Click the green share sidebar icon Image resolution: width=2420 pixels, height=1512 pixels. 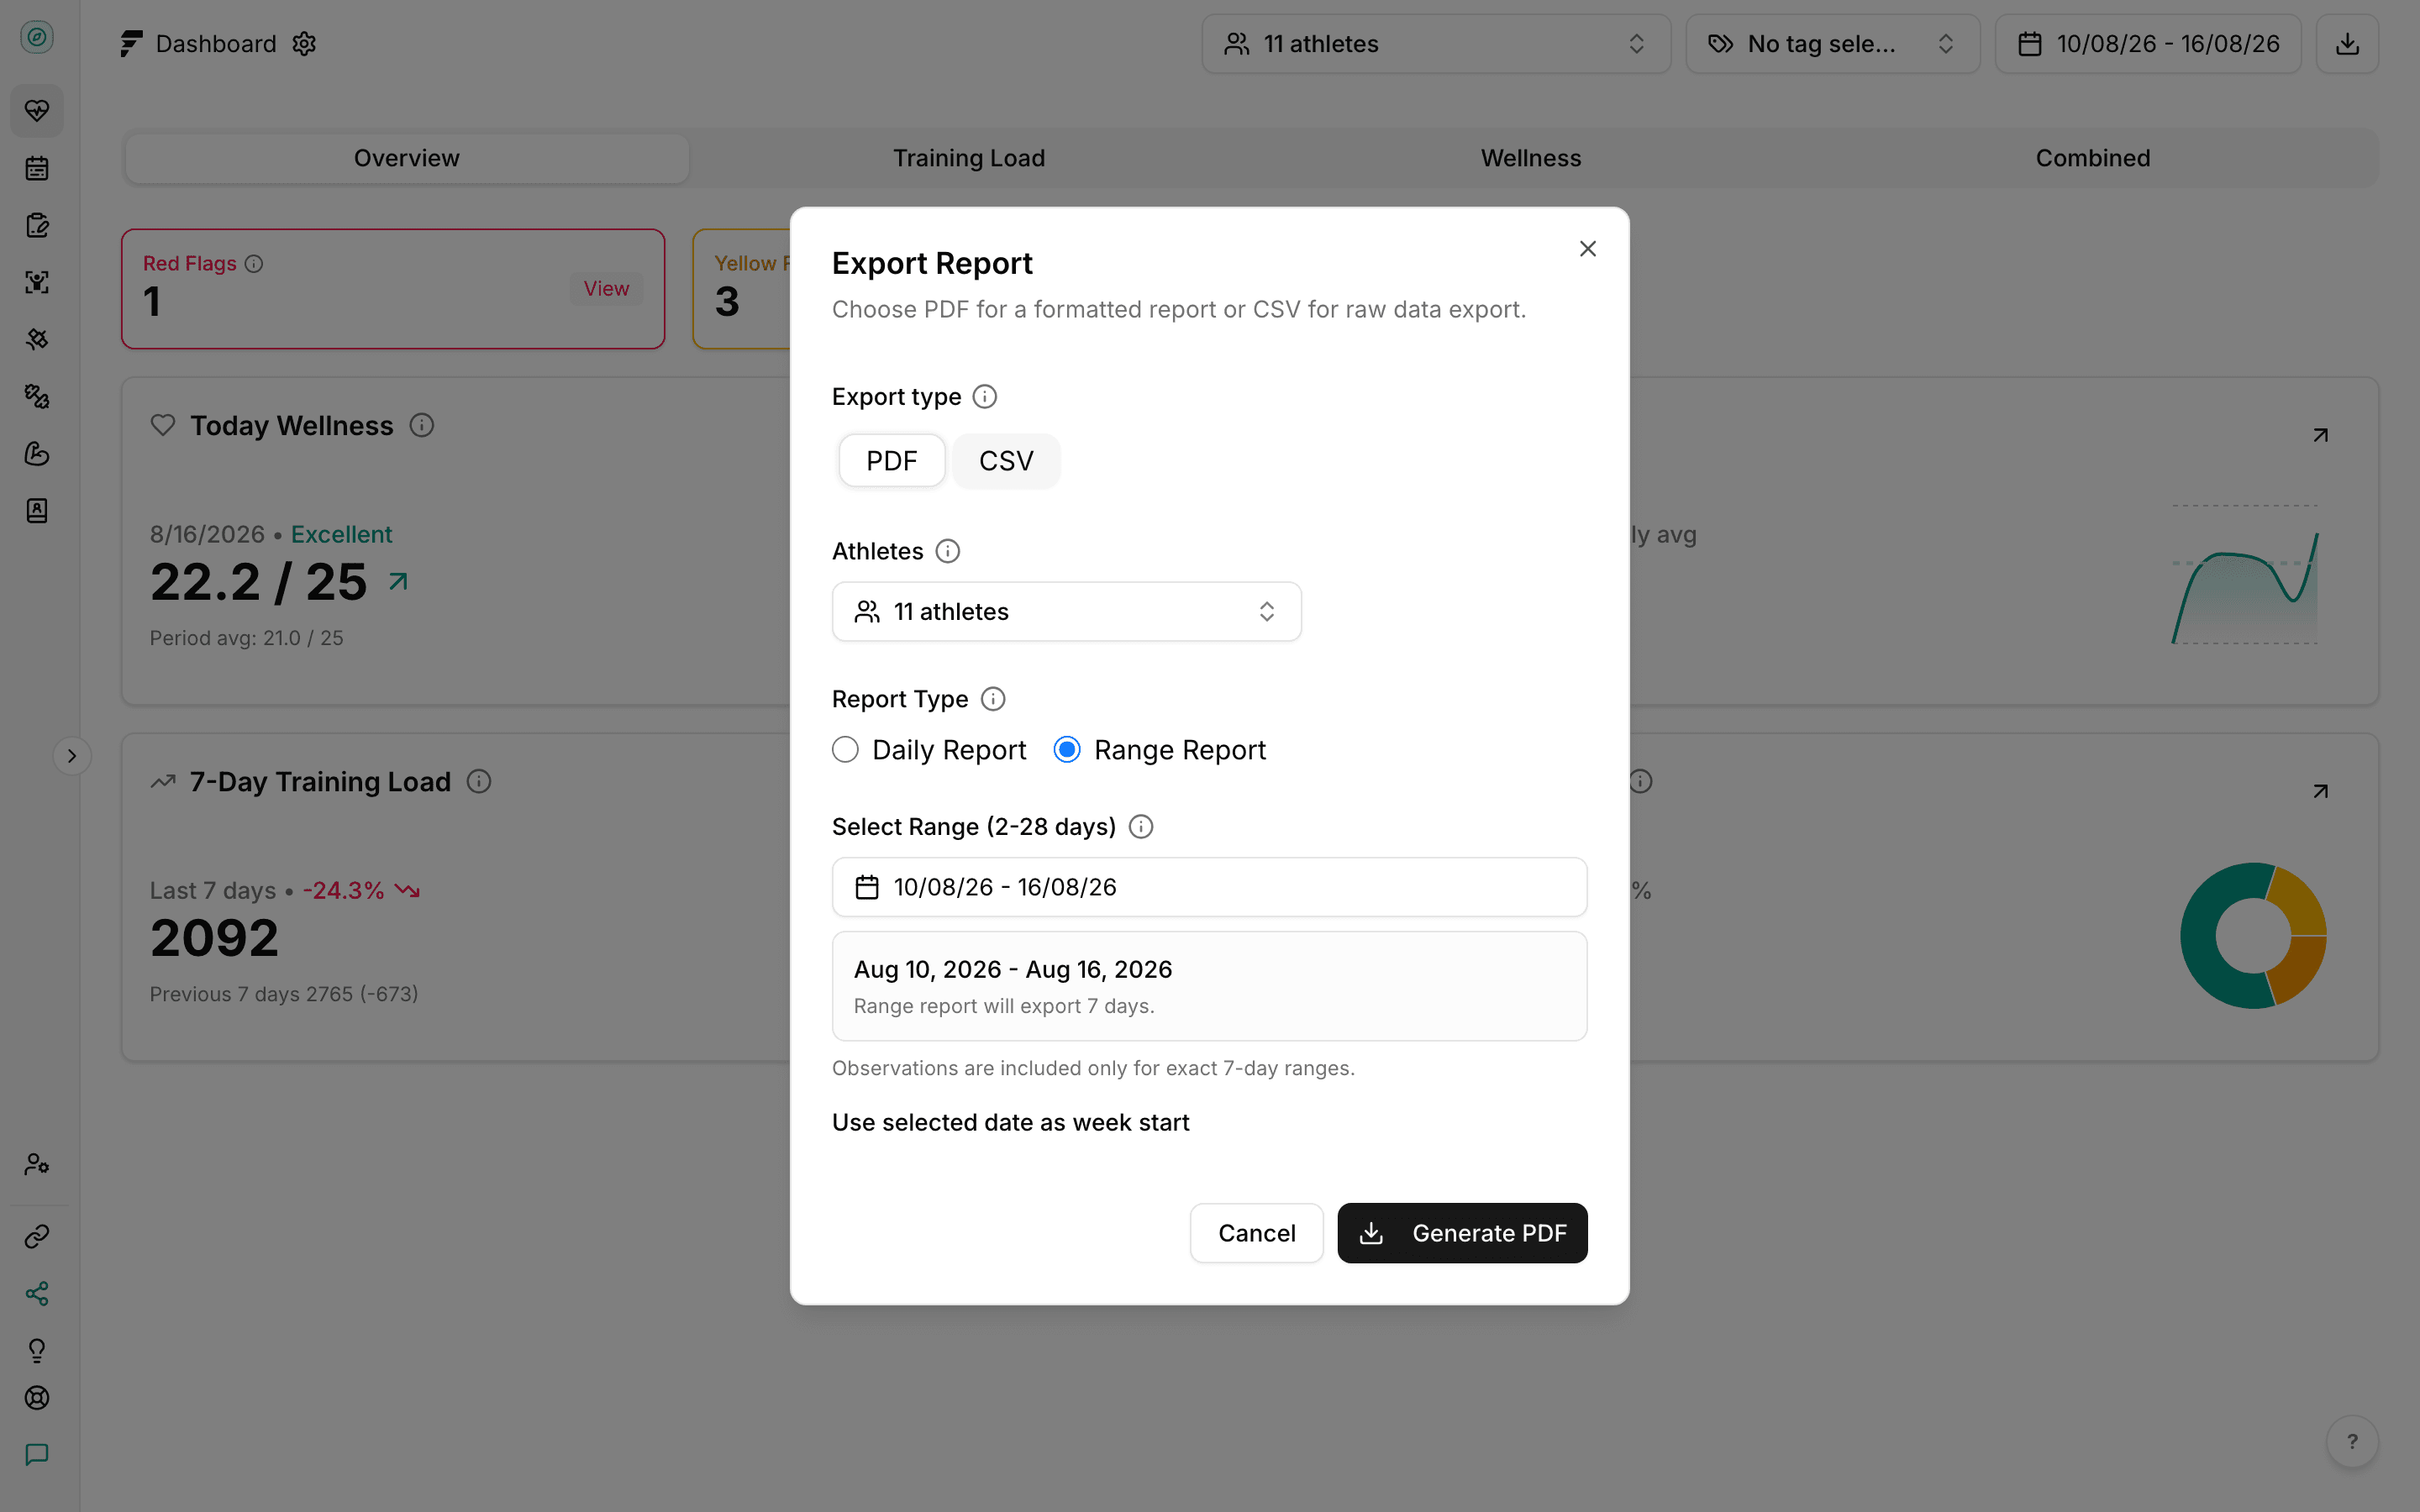tap(37, 1294)
